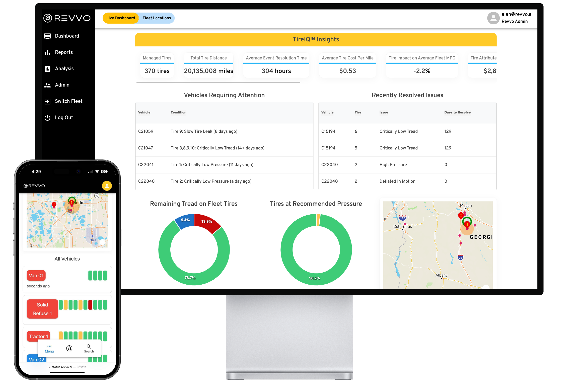Viewport: 577px width, 383px height.
Task: Tap the Van 01 tire status bars
Action: 98,276
